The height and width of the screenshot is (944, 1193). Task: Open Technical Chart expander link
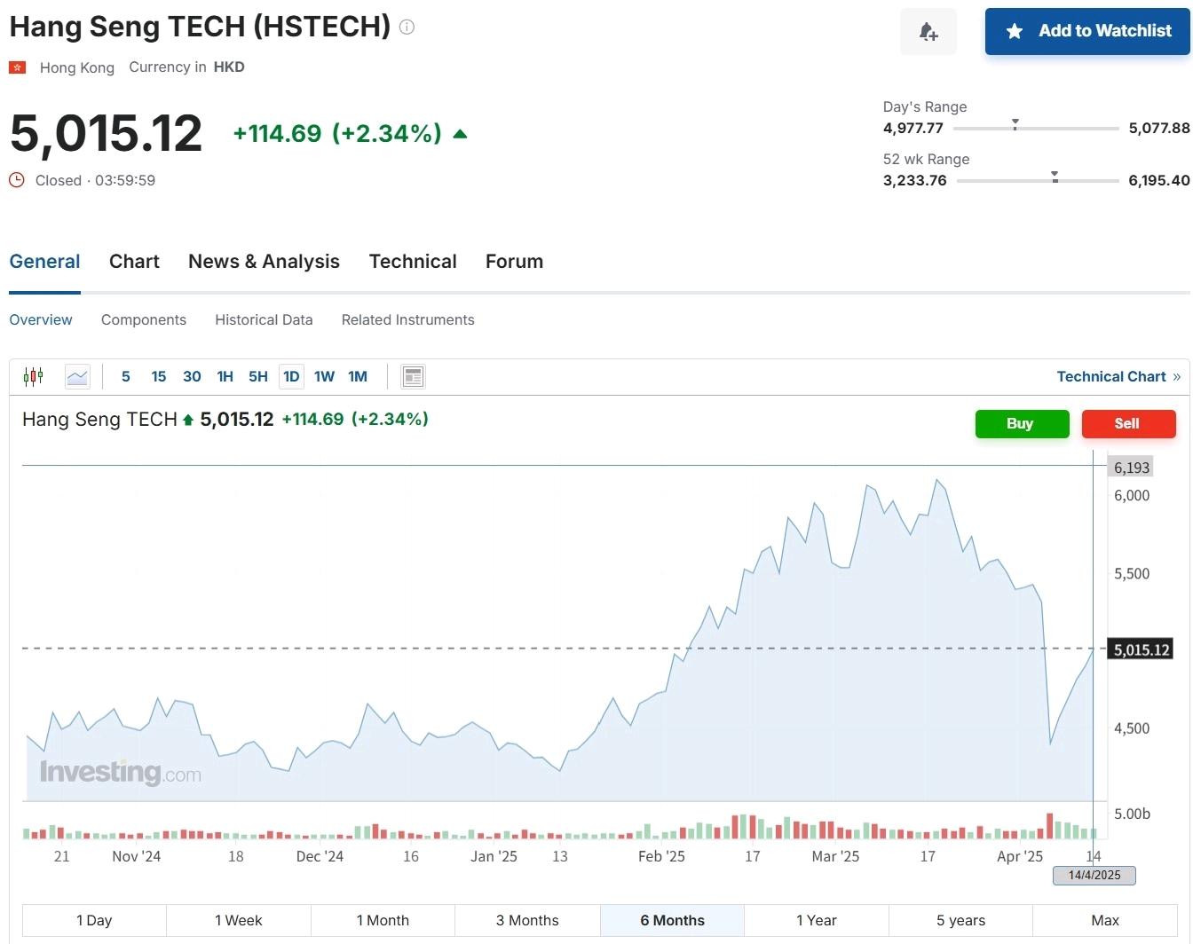[x=1118, y=377]
